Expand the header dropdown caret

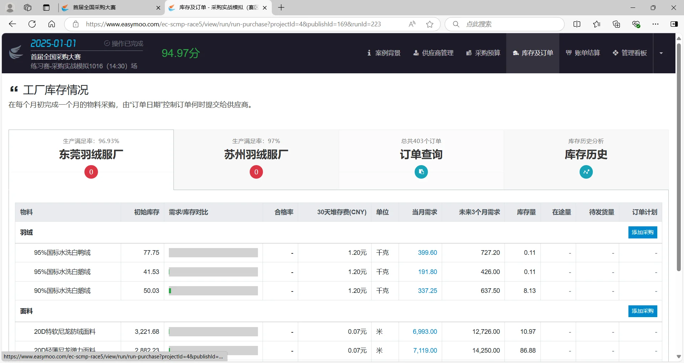661,53
